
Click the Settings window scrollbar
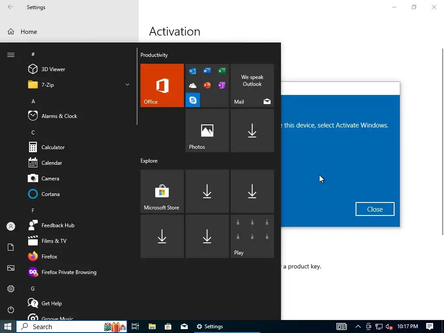point(443,142)
